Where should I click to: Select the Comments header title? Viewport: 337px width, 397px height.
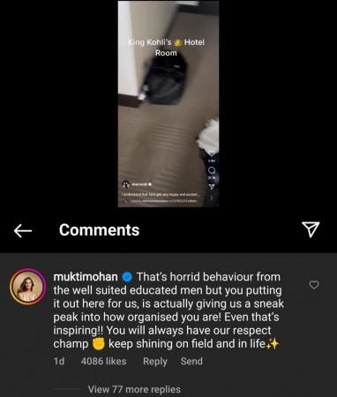[99, 230]
